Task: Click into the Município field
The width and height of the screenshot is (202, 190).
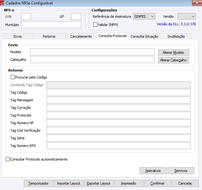Action: [x=51, y=25]
